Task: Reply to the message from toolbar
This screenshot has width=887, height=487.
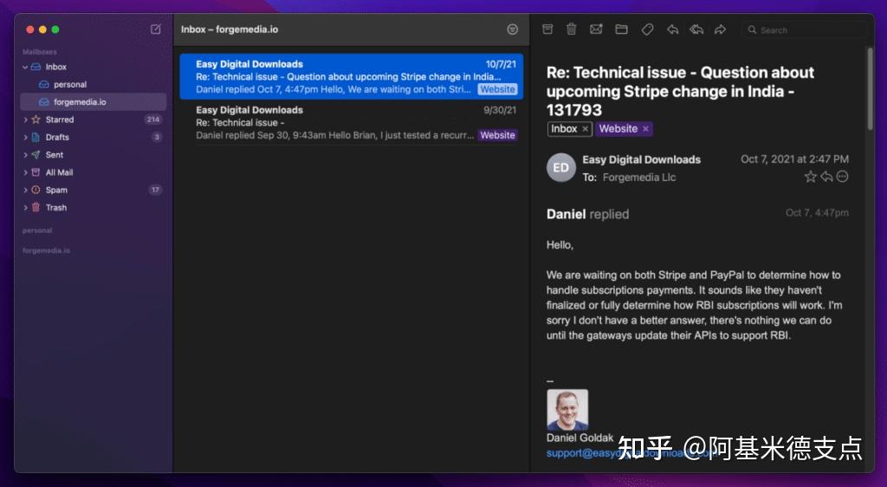Action: coord(672,29)
